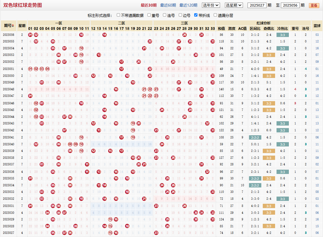
Task: Click red ball 24 in row 2025040
Action: pos(162,144)
